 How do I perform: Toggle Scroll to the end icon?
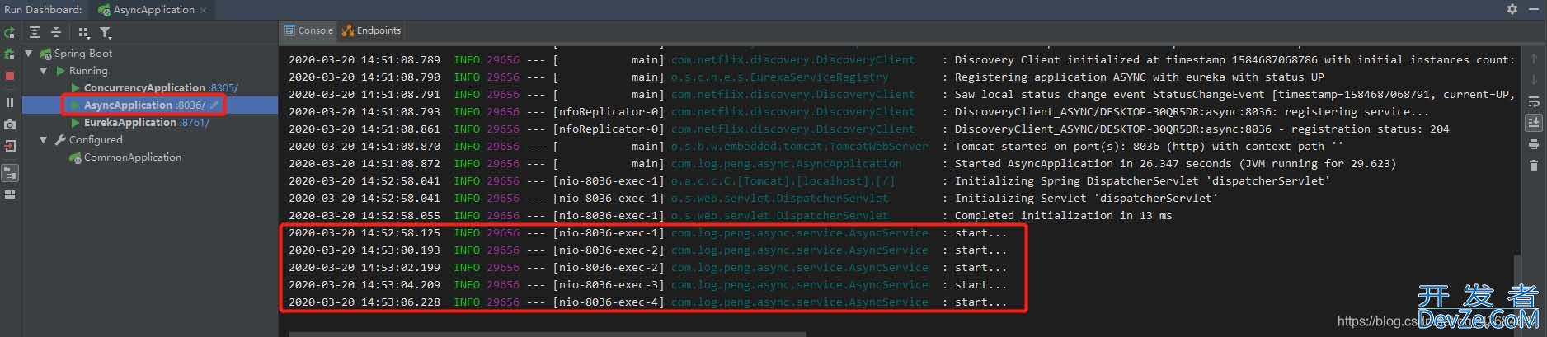[1534, 123]
